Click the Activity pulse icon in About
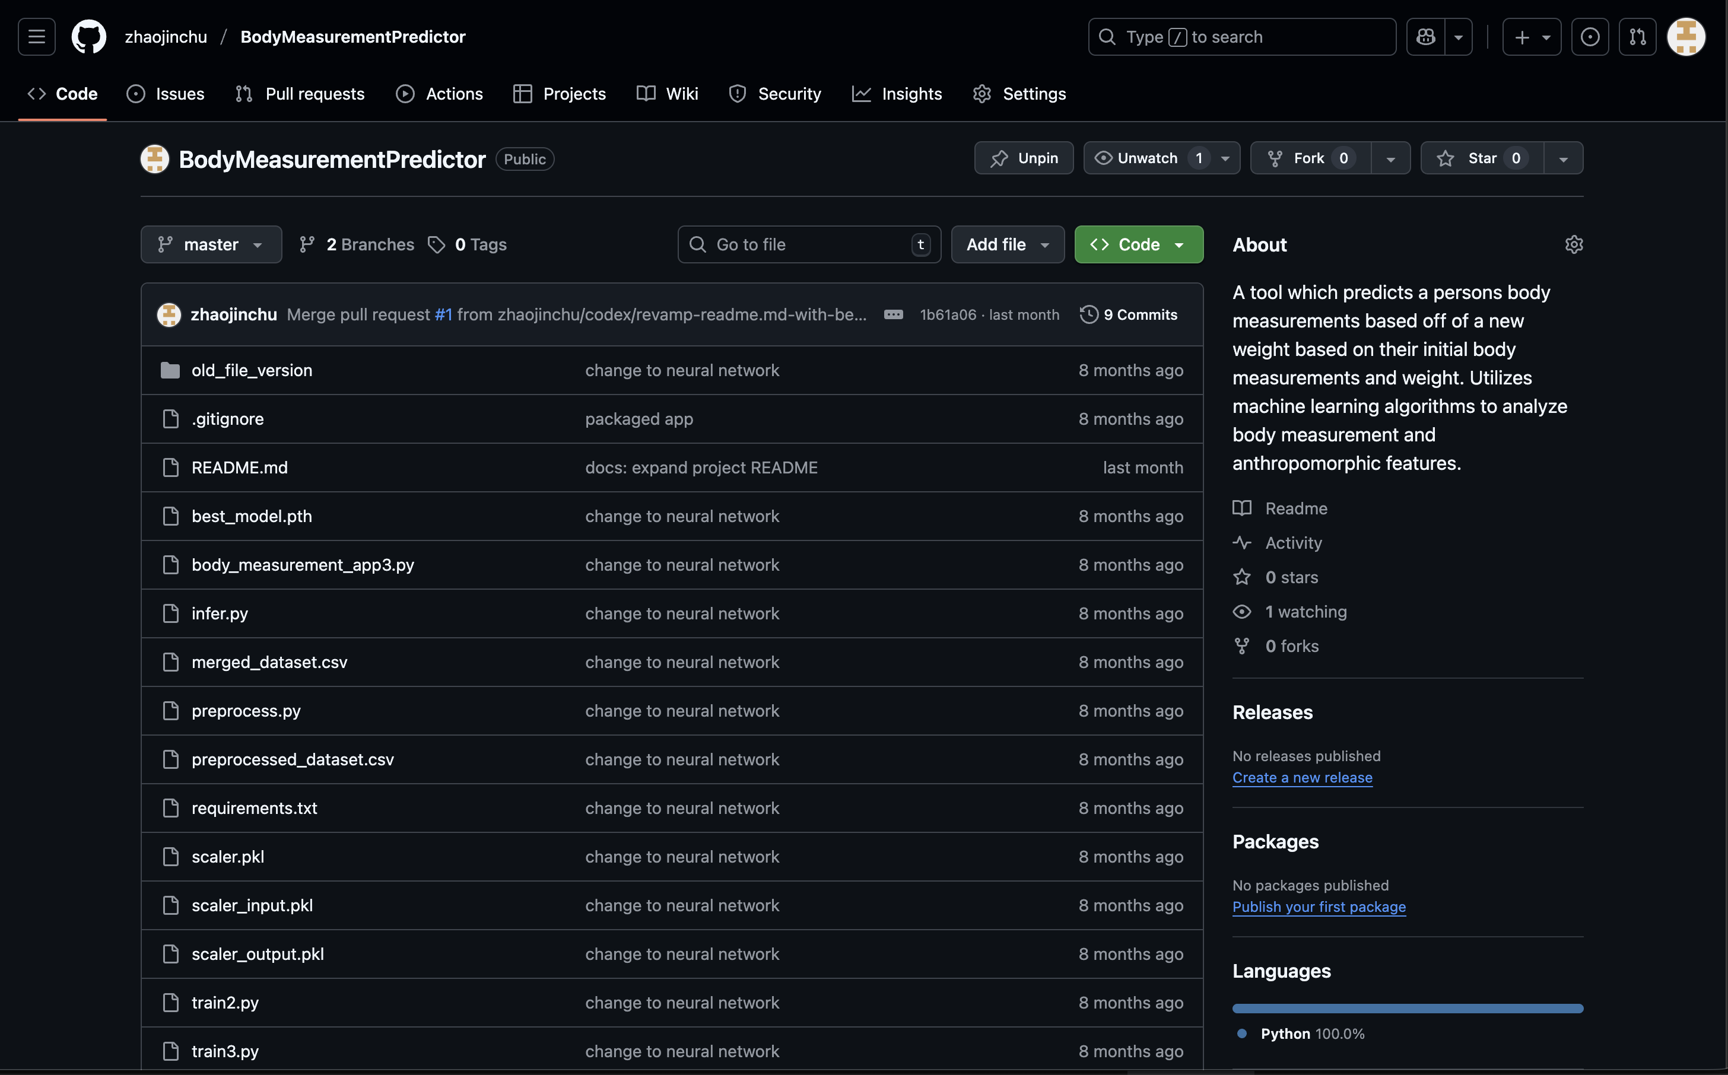 pos(1241,542)
